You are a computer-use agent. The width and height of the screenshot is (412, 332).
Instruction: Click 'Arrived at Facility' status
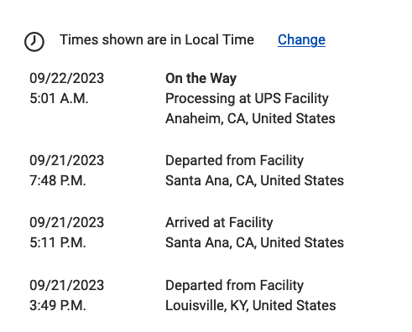[219, 223]
